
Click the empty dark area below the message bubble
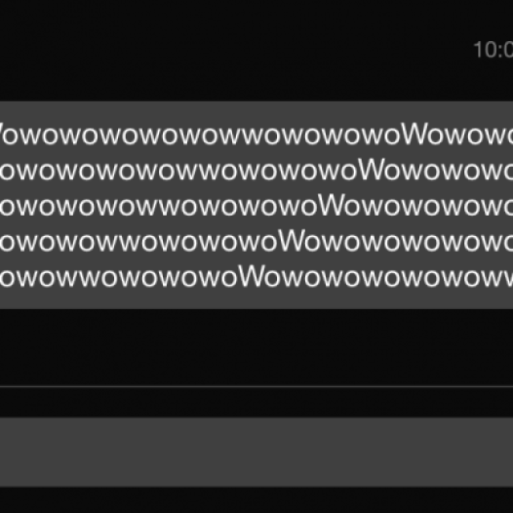[x=256, y=347]
